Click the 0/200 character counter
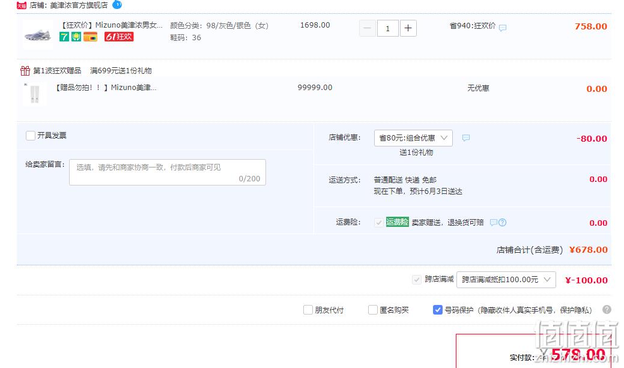The height and width of the screenshot is (368, 624). pos(249,179)
